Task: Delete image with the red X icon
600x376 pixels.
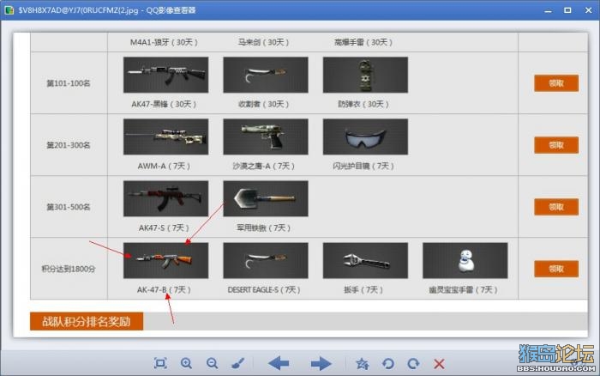Action: pos(439,363)
